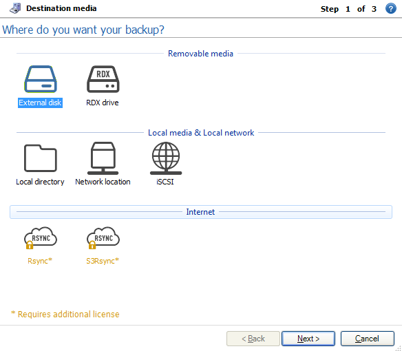Cancel the backup wizard
The height and width of the screenshot is (351, 402).
coord(367,339)
